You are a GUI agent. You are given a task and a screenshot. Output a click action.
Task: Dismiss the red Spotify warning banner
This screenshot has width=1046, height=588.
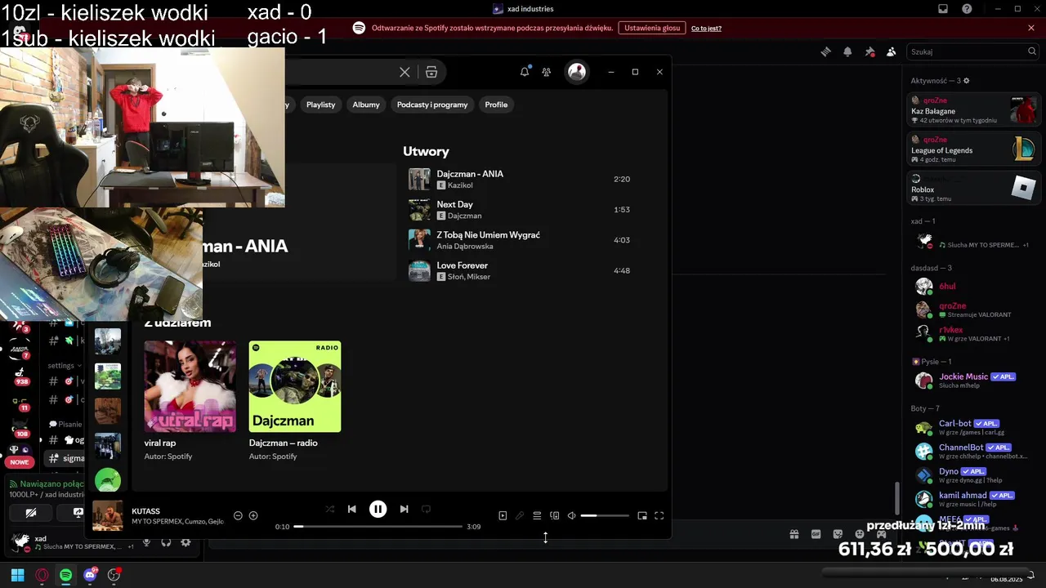(x=1031, y=28)
